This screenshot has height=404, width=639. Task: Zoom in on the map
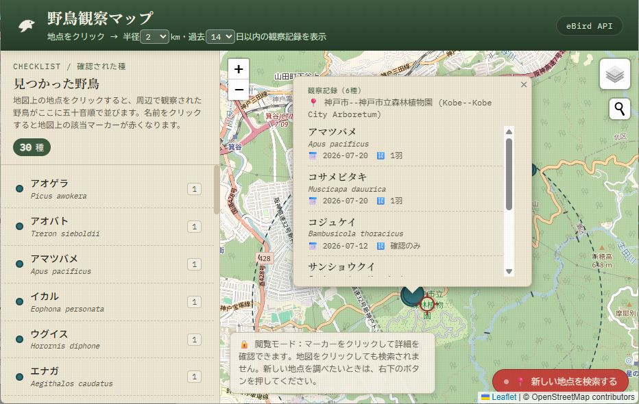tap(239, 69)
